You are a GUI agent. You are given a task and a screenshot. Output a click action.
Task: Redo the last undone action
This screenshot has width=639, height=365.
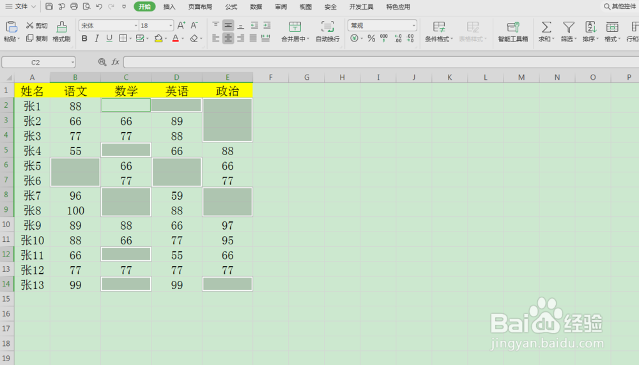tap(111, 6)
